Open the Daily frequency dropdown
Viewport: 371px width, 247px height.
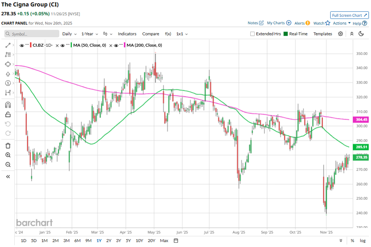pyautogui.click(x=69, y=34)
